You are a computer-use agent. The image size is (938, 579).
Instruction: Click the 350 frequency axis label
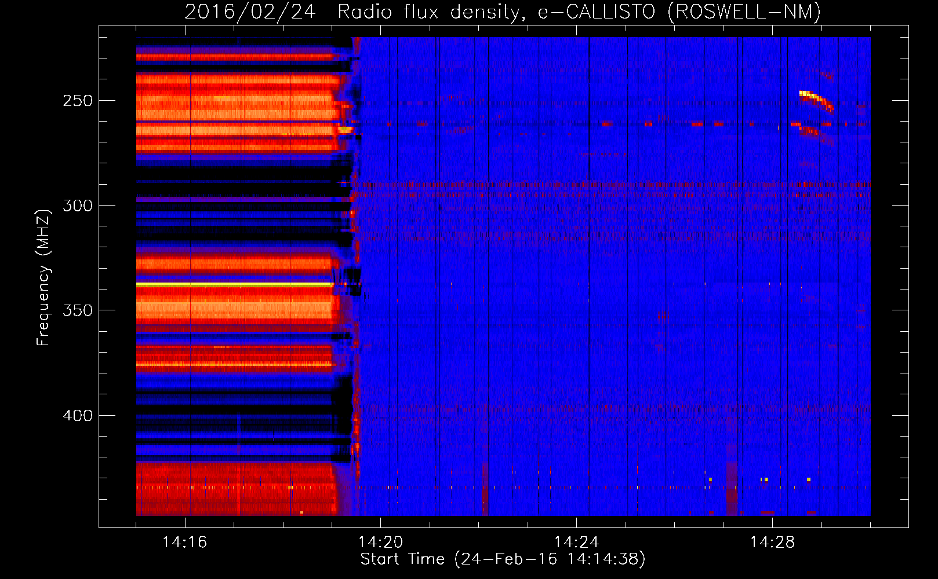(x=78, y=310)
